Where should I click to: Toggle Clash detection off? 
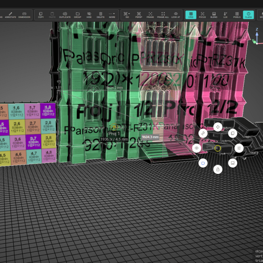(x=248, y=15)
